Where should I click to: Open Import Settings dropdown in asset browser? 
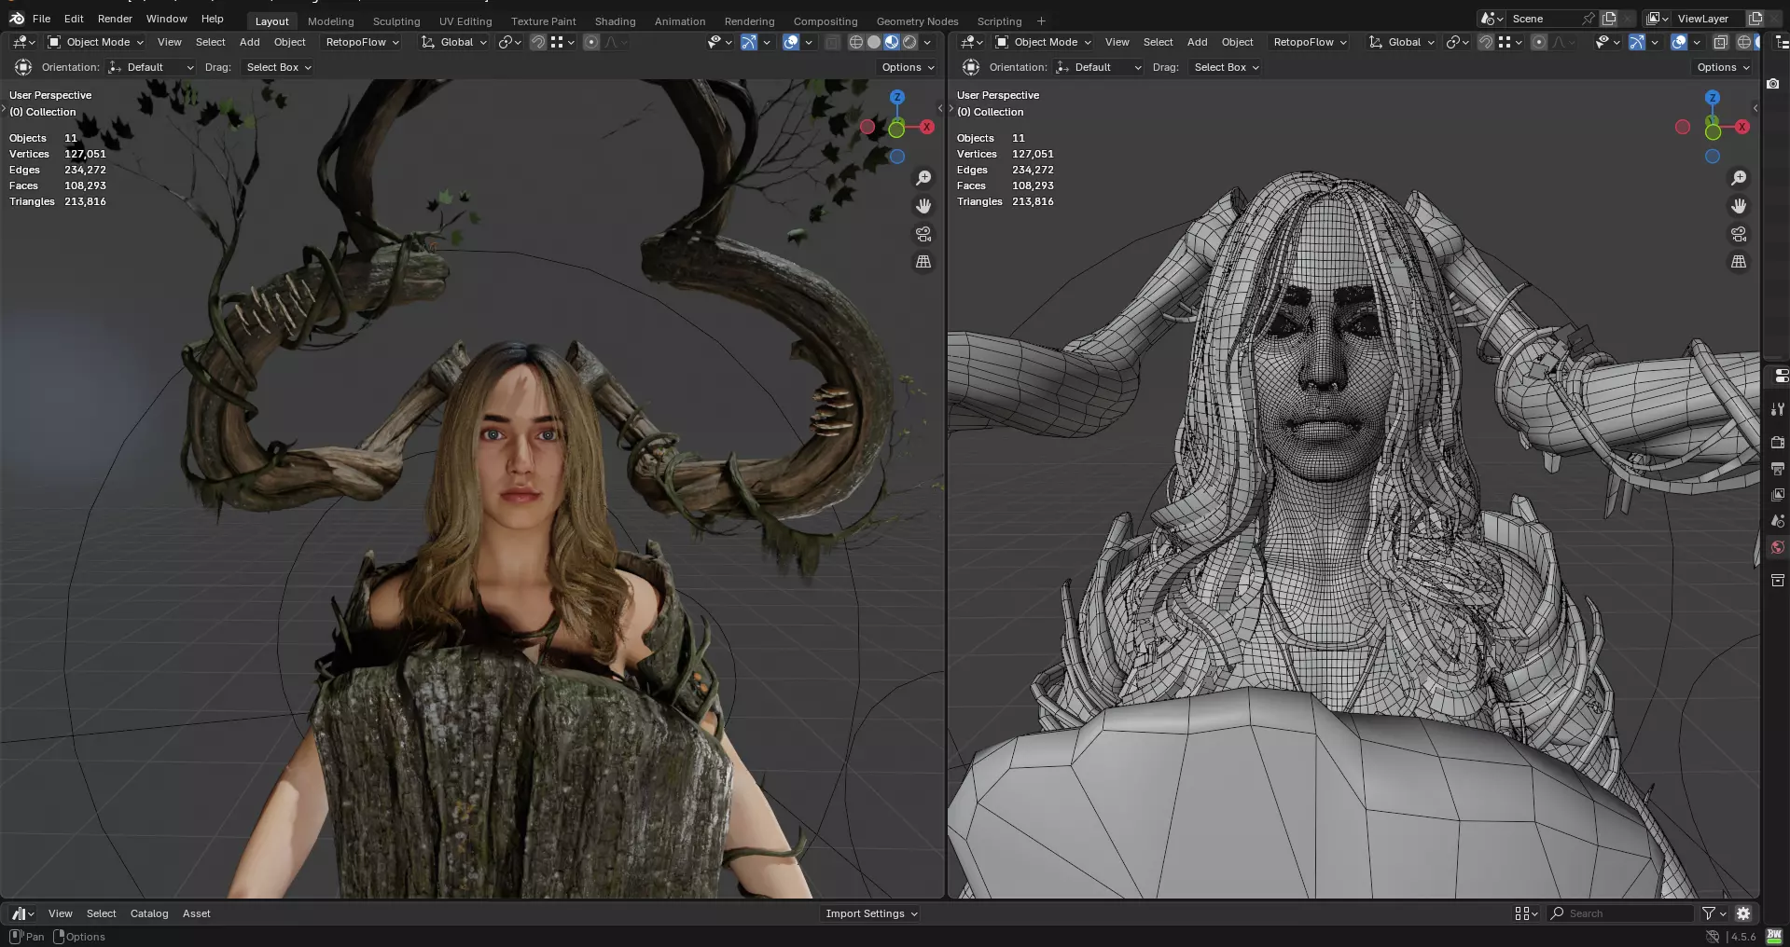871,913
